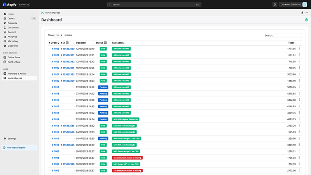Open row actions for order 1008
Screen dimensions: 311x175
pyautogui.click(x=299, y=157)
